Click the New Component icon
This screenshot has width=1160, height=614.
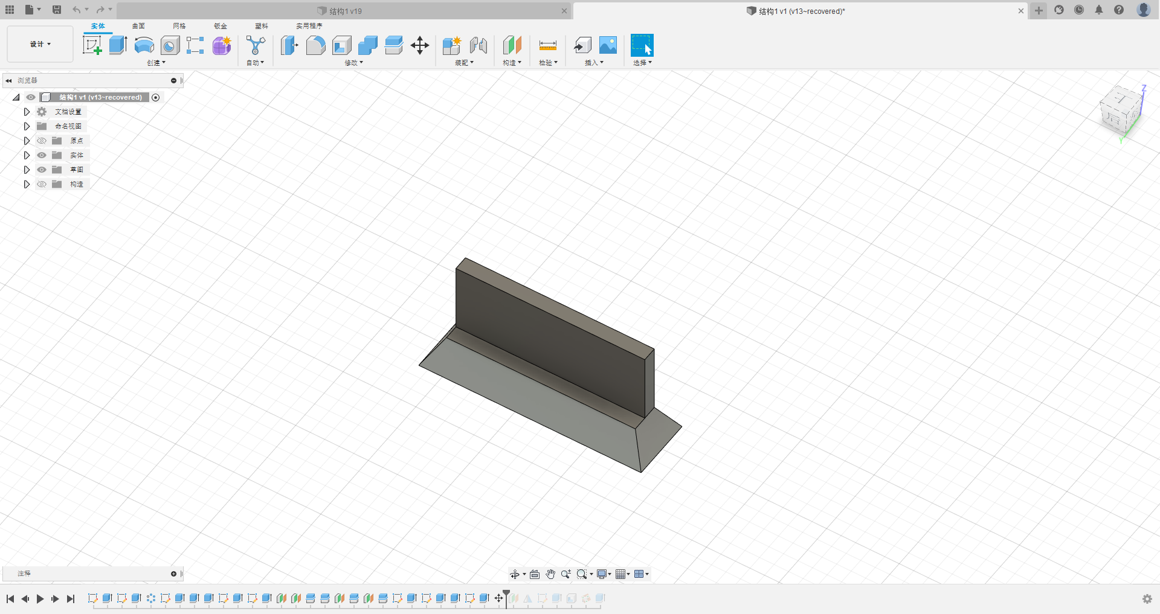(451, 45)
